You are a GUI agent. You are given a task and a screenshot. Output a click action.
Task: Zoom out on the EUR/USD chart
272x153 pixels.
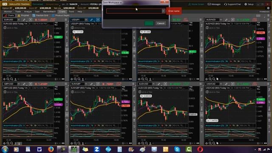[x=11, y=79]
